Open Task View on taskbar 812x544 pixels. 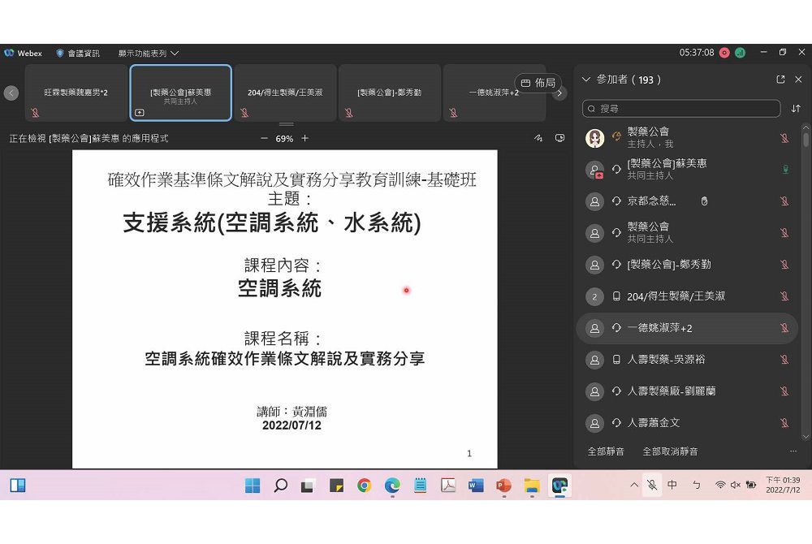click(x=308, y=486)
